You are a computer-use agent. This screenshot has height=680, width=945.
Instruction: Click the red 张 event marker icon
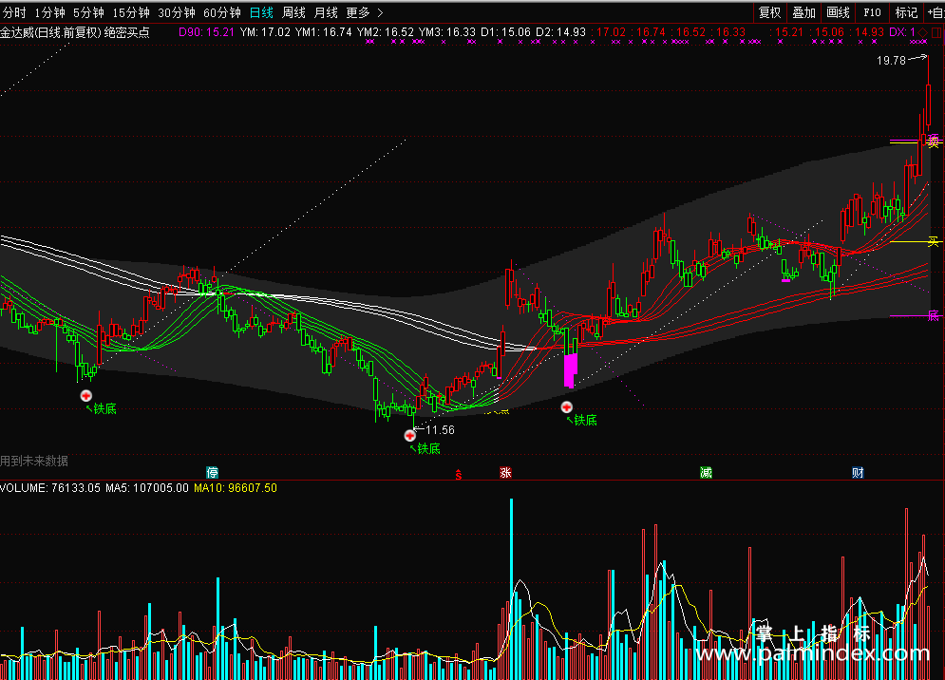pos(505,473)
